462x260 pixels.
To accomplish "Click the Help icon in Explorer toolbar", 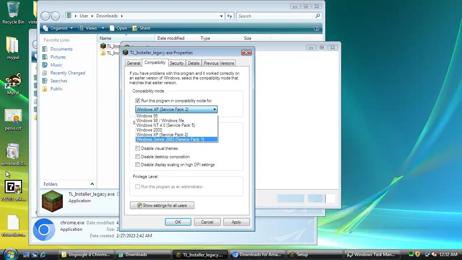I will 317,28.
